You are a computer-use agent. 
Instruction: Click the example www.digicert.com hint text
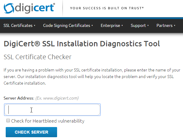click(x=57, y=98)
